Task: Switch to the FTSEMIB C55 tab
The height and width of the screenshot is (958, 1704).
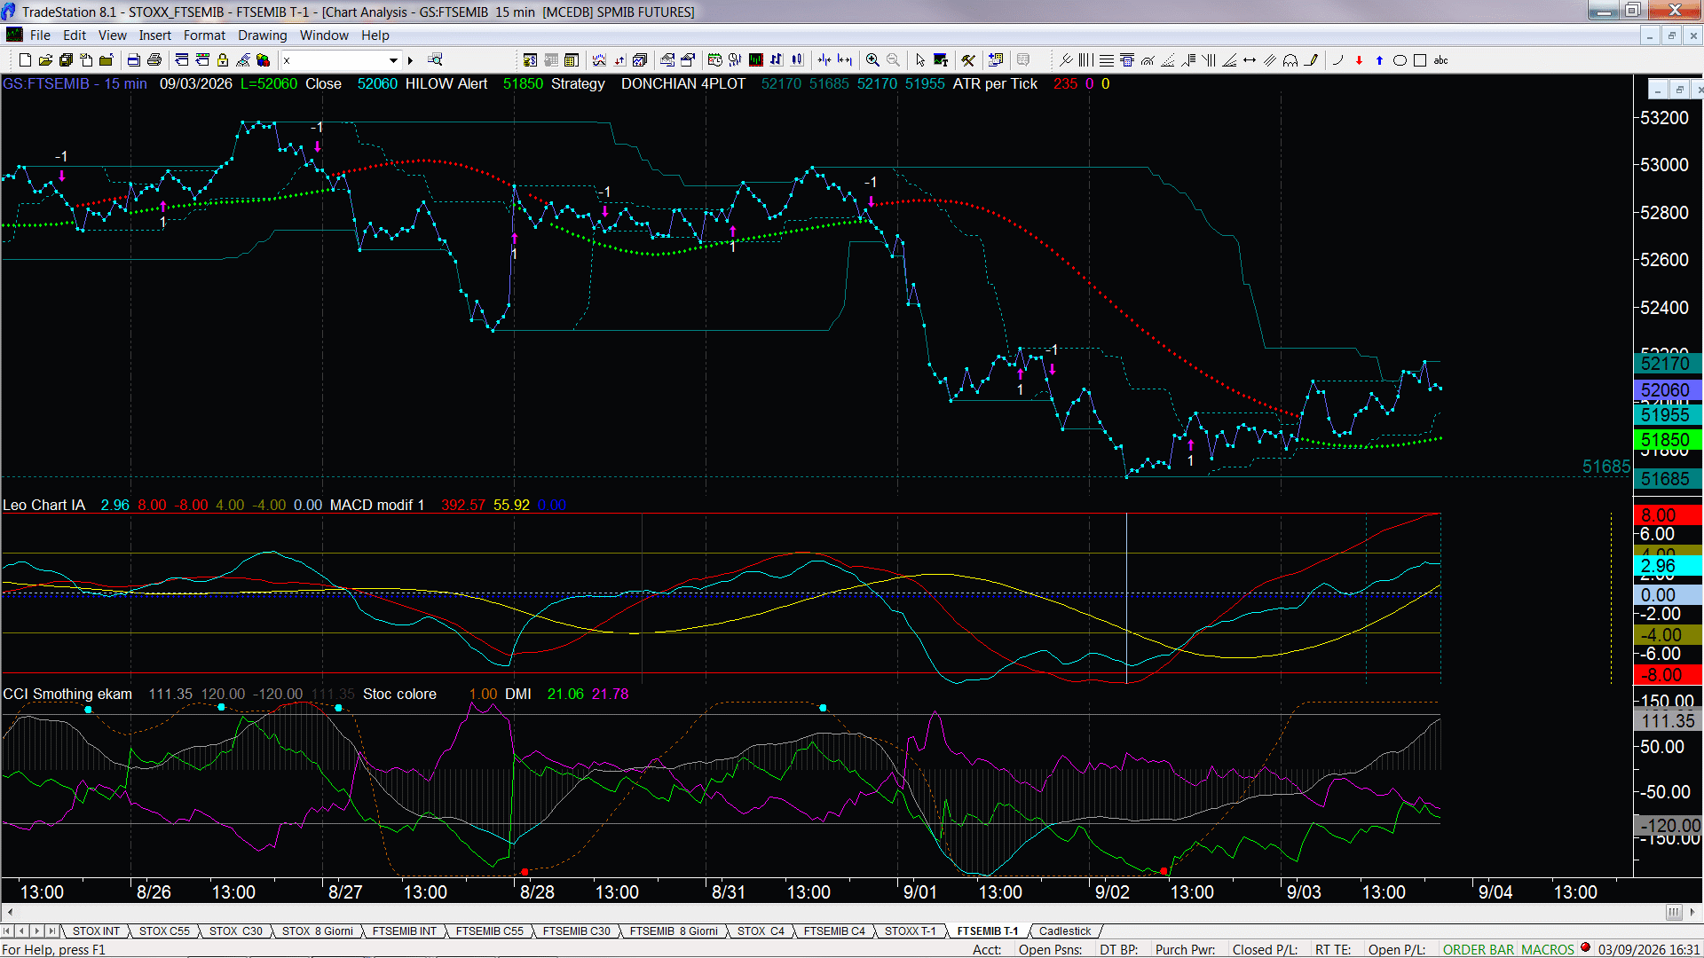Action: coord(489,931)
